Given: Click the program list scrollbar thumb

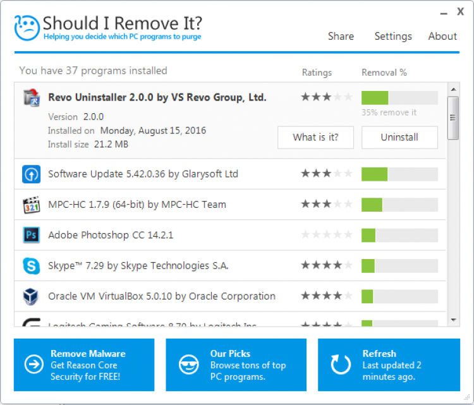Looking at the screenshot, I should 453,118.
